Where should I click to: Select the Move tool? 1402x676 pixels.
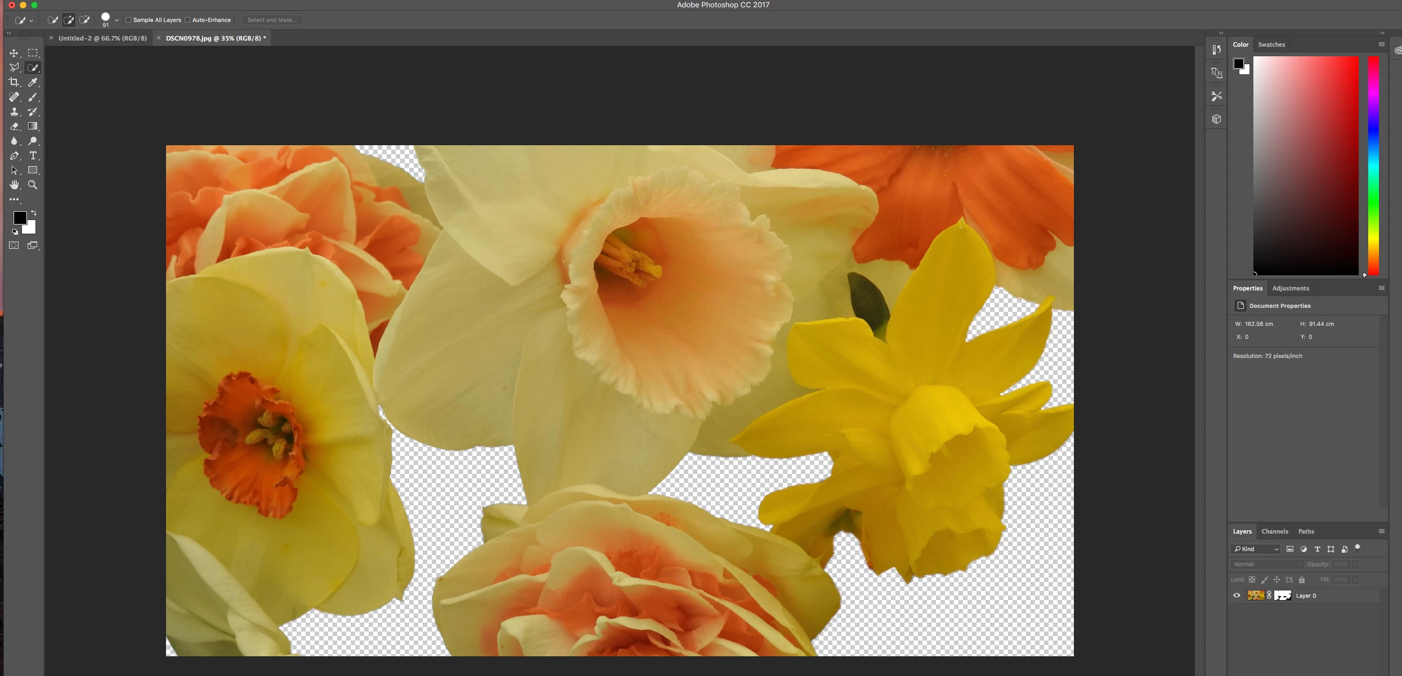(14, 53)
